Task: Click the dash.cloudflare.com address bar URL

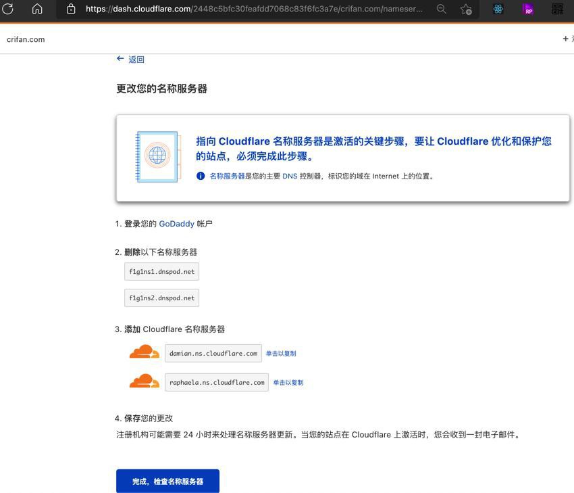Action: pos(254,9)
